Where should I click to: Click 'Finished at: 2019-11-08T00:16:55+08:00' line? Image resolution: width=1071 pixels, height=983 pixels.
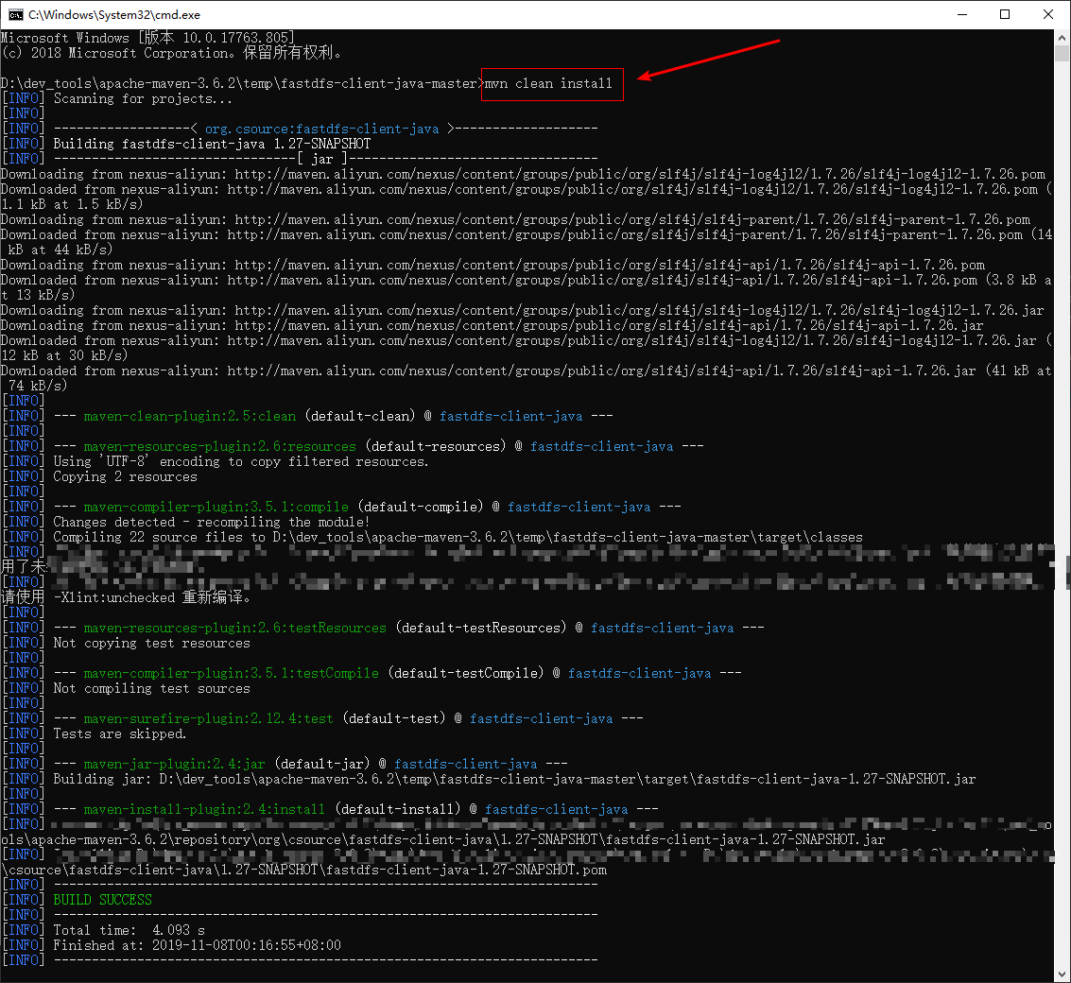click(x=198, y=945)
